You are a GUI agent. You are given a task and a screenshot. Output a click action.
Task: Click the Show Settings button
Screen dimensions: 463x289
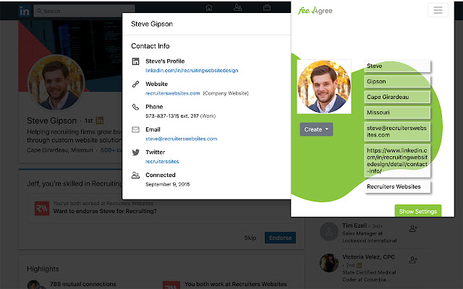click(x=418, y=211)
